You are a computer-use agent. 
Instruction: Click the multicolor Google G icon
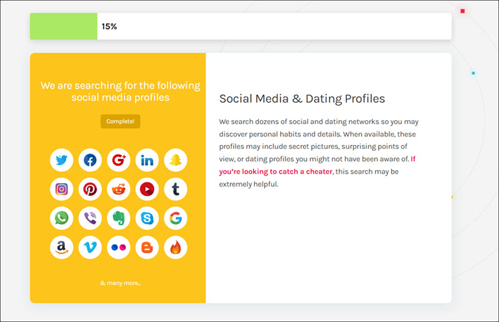pyautogui.click(x=175, y=218)
